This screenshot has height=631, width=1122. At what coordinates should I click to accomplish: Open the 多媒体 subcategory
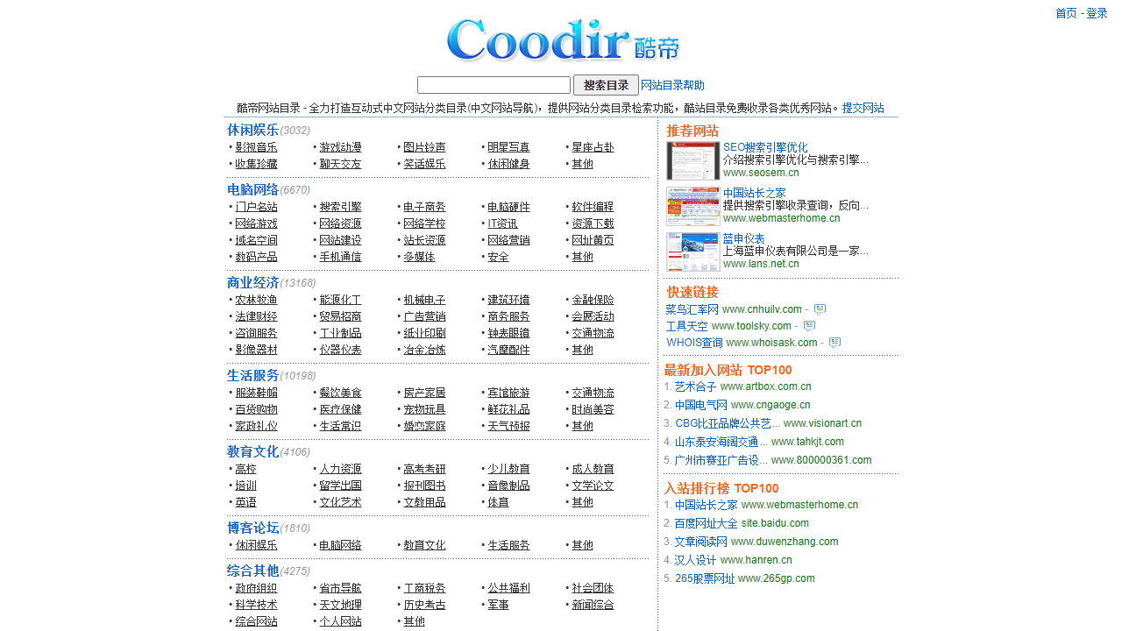point(419,257)
